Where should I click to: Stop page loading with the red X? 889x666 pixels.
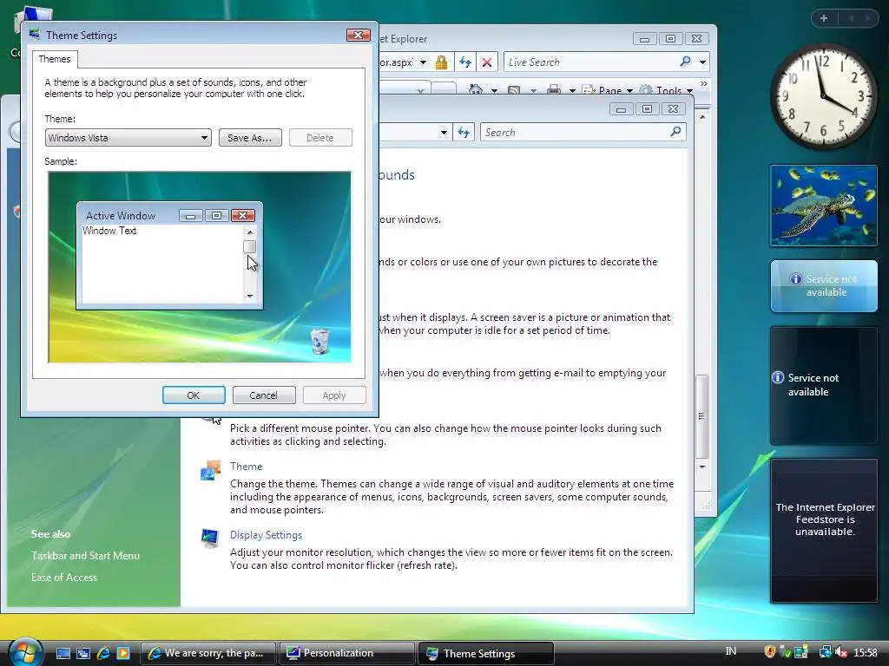[x=486, y=62]
